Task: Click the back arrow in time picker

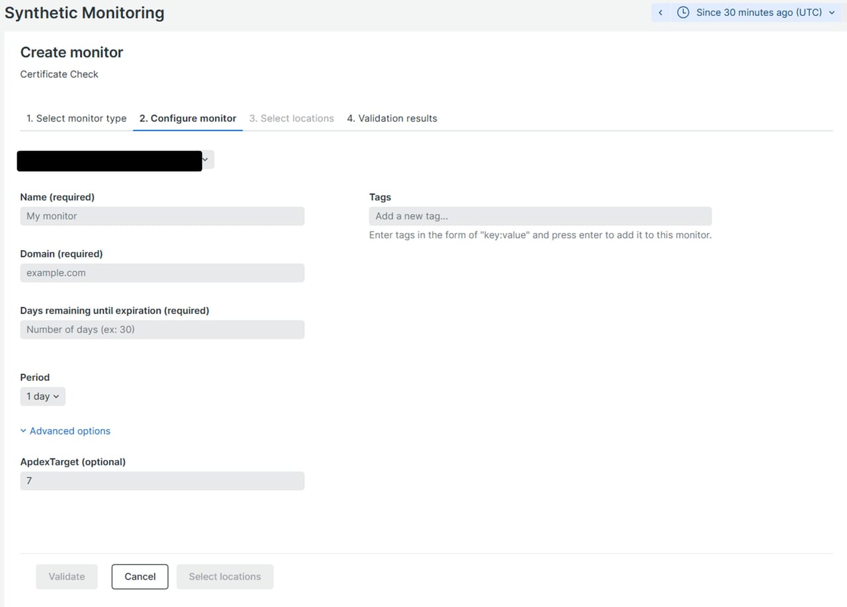Action: click(x=660, y=13)
